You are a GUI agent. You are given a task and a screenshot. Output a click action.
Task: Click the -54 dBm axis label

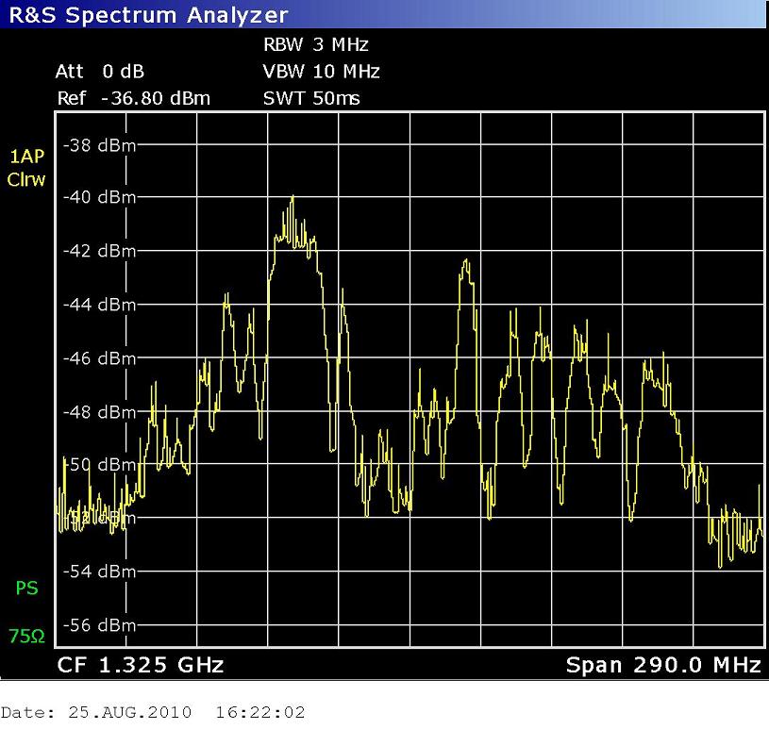click(x=98, y=572)
